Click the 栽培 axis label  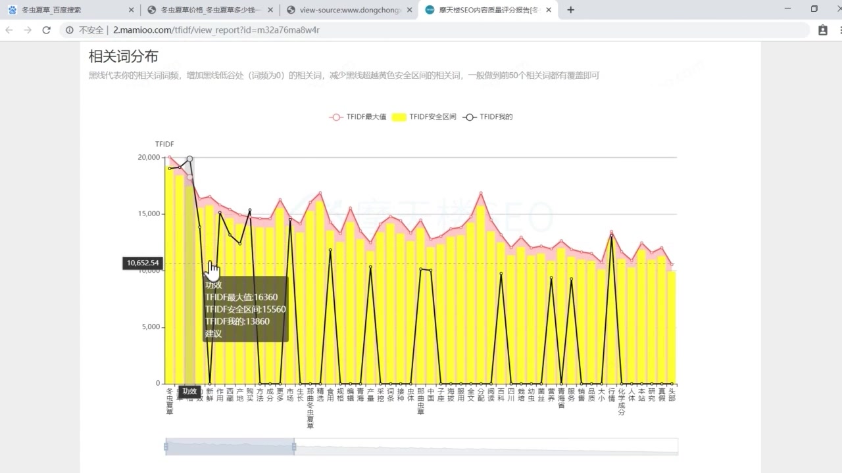[521, 394]
